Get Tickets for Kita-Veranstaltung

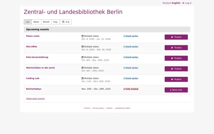coord(176,58)
